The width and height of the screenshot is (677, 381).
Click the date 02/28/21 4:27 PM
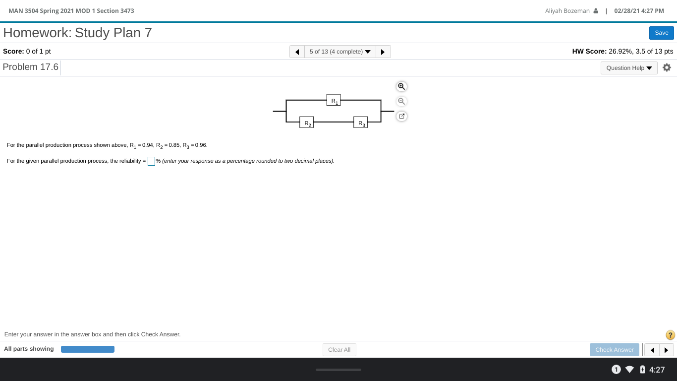(x=639, y=11)
